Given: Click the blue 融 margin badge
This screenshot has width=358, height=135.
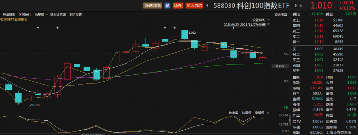Looking at the screenshot, I should point(168,5).
